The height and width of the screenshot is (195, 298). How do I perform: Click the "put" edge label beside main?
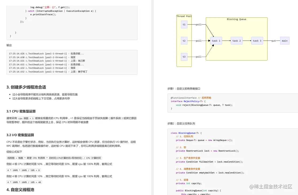pyautogui.click(x=274, y=40)
